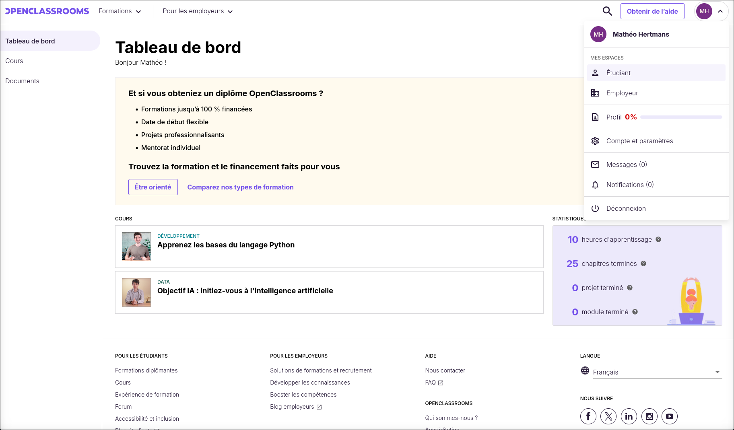This screenshot has width=734, height=430.
Task: Open Booster les compétences footer link
Action: [303, 395]
